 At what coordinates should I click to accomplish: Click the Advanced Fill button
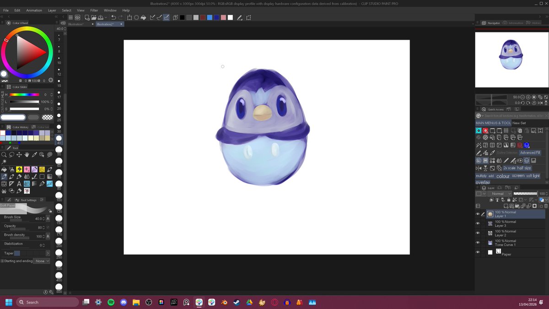pyautogui.click(x=530, y=152)
